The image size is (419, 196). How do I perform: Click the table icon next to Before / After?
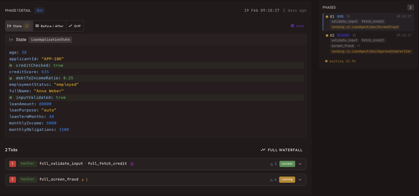click(36, 26)
